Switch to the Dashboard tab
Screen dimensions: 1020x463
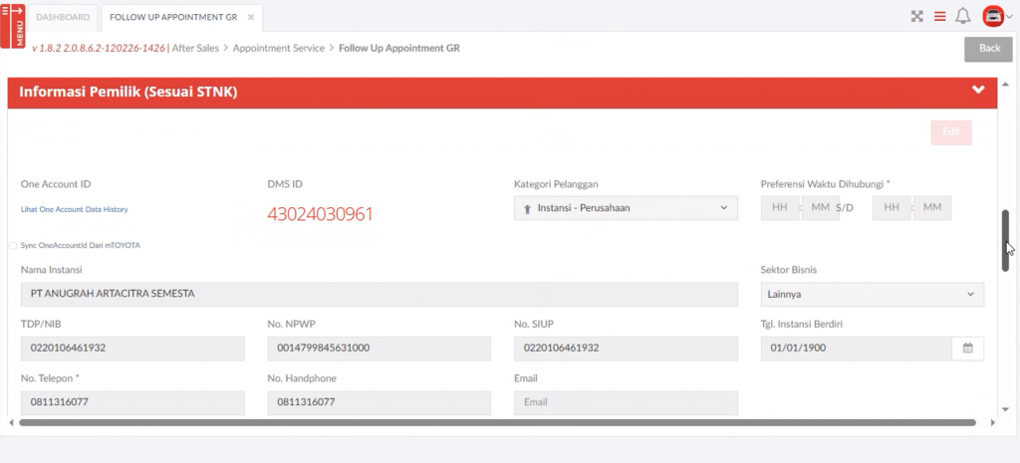pos(63,18)
